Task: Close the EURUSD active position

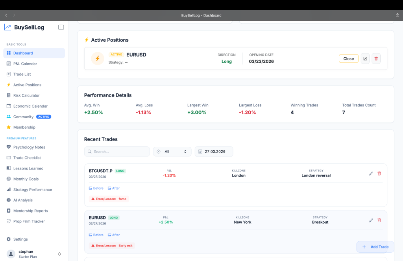Action: click(348, 58)
